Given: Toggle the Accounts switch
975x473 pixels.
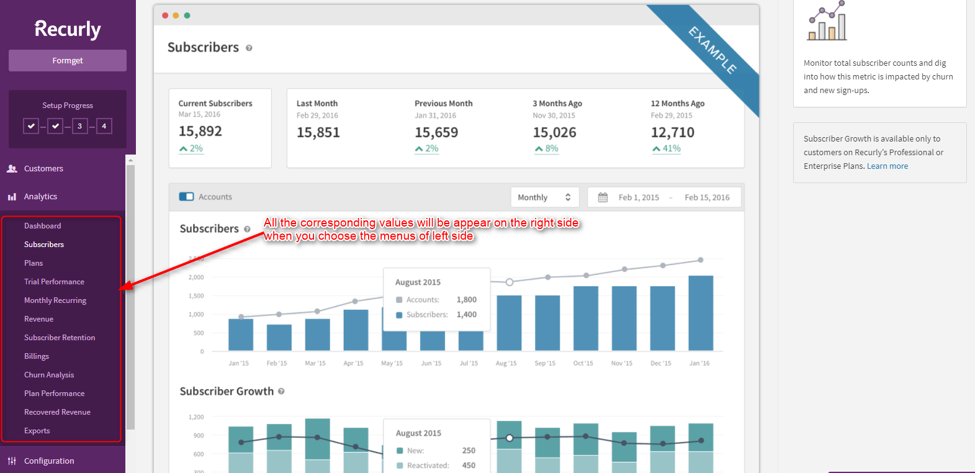Looking at the screenshot, I should pyautogui.click(x=186, y=197).
